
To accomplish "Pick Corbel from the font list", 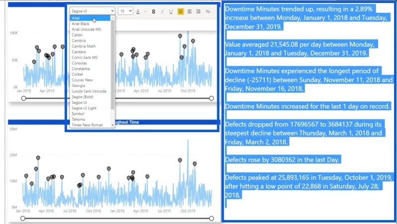I will [x=90, y=74].
